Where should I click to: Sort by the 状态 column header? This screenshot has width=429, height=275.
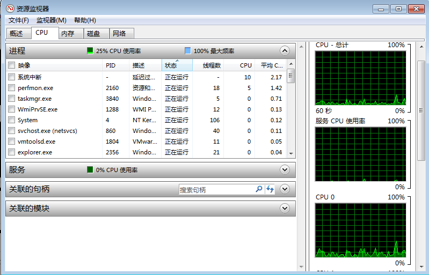[177, 65]
